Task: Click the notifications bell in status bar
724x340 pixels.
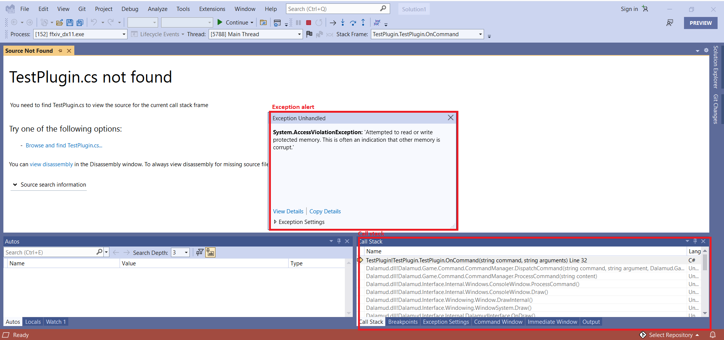Action: click(x=713, y=335)
